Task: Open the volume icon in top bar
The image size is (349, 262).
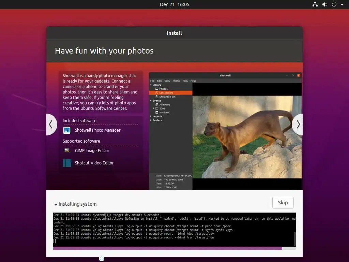Action: pyautogui.click(x=325, y=4)
